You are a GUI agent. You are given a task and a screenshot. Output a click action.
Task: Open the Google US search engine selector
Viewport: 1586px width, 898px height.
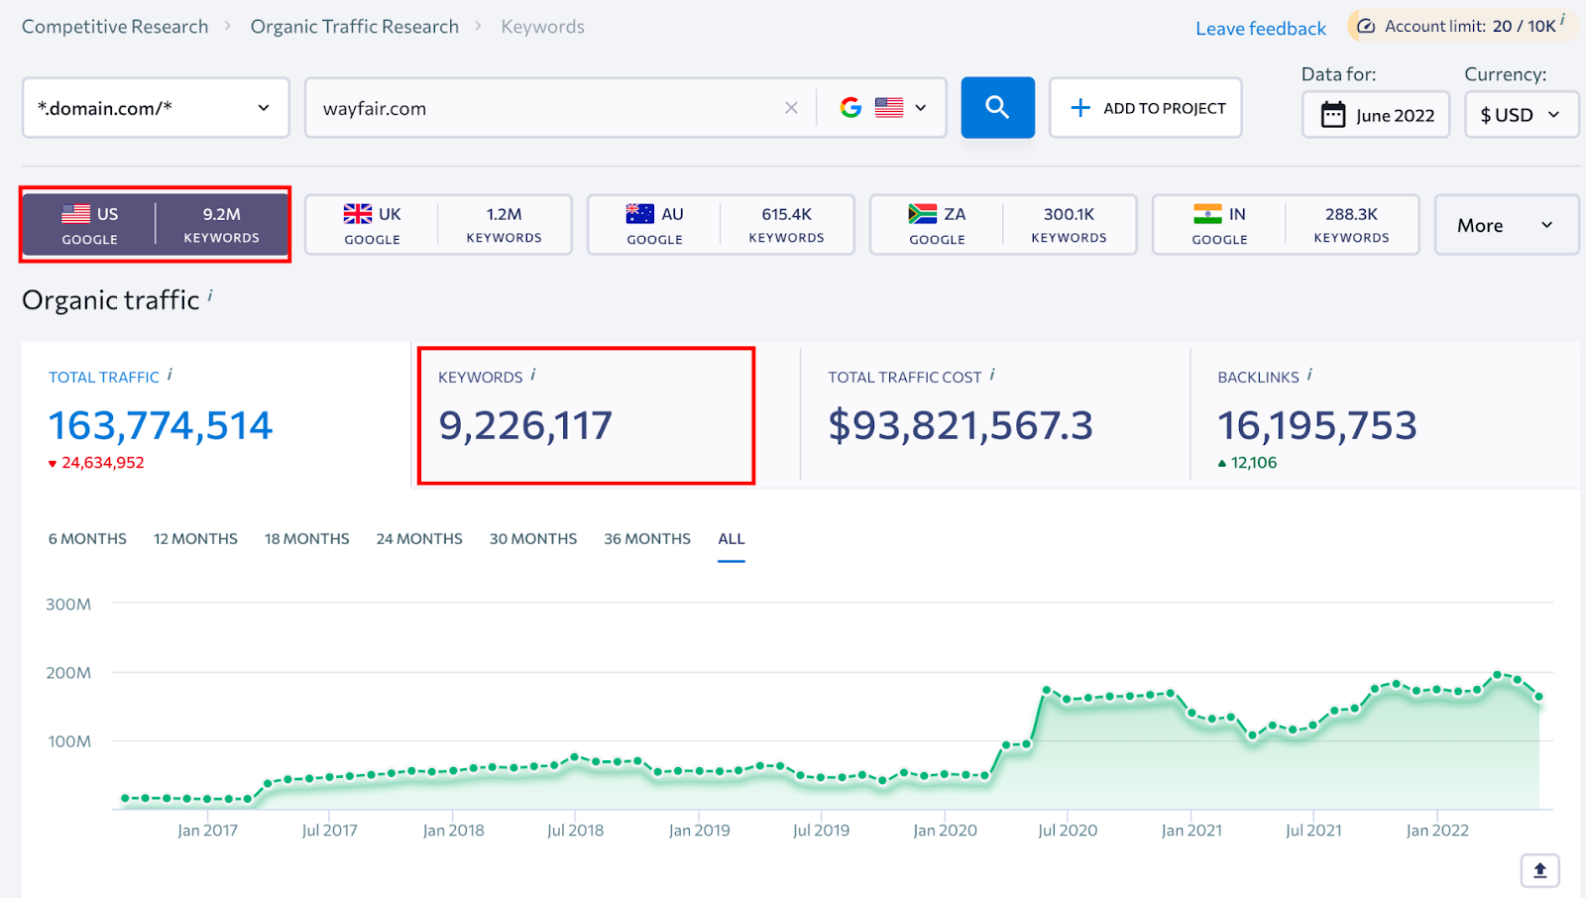pyautogui.click(x=883, y=108)
